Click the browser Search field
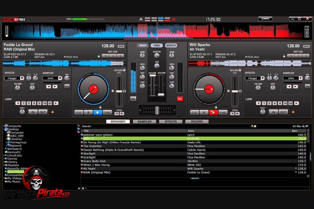Screen dimensions: 314x209 pos(172,126)
